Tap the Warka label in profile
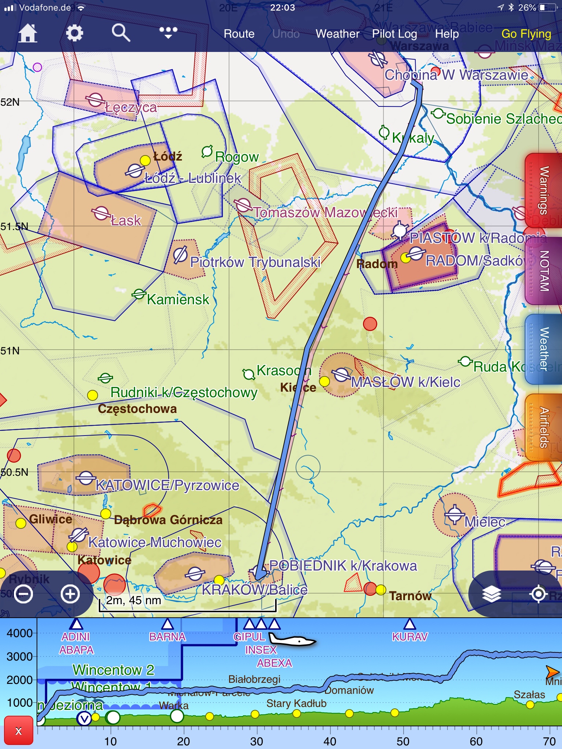Screen dimensions: 562x749 pos(174,705)
